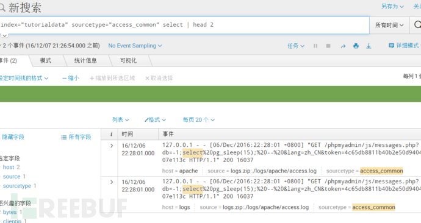The image size is (421, 223).
Task: Expand first event with host apache
Action: pos(112,146)
